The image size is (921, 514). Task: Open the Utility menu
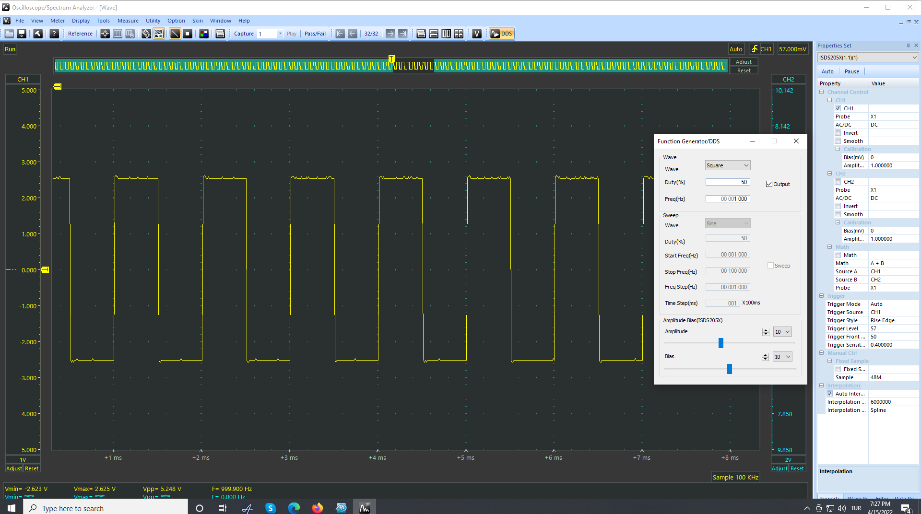point(153,21)
